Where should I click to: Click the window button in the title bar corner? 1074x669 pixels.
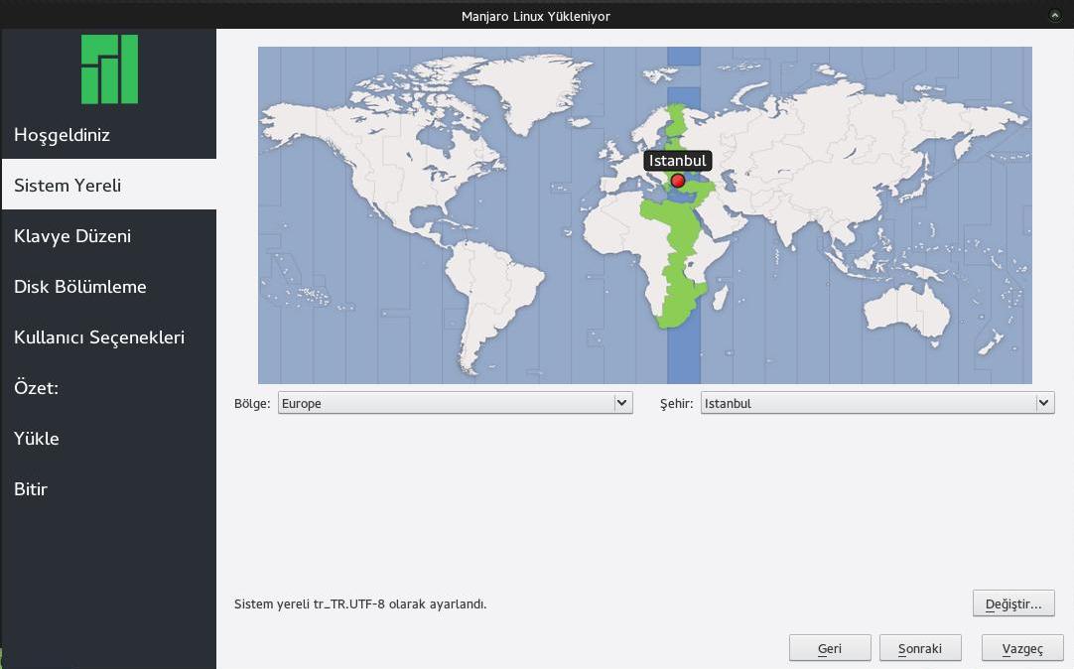point(1055,15)
